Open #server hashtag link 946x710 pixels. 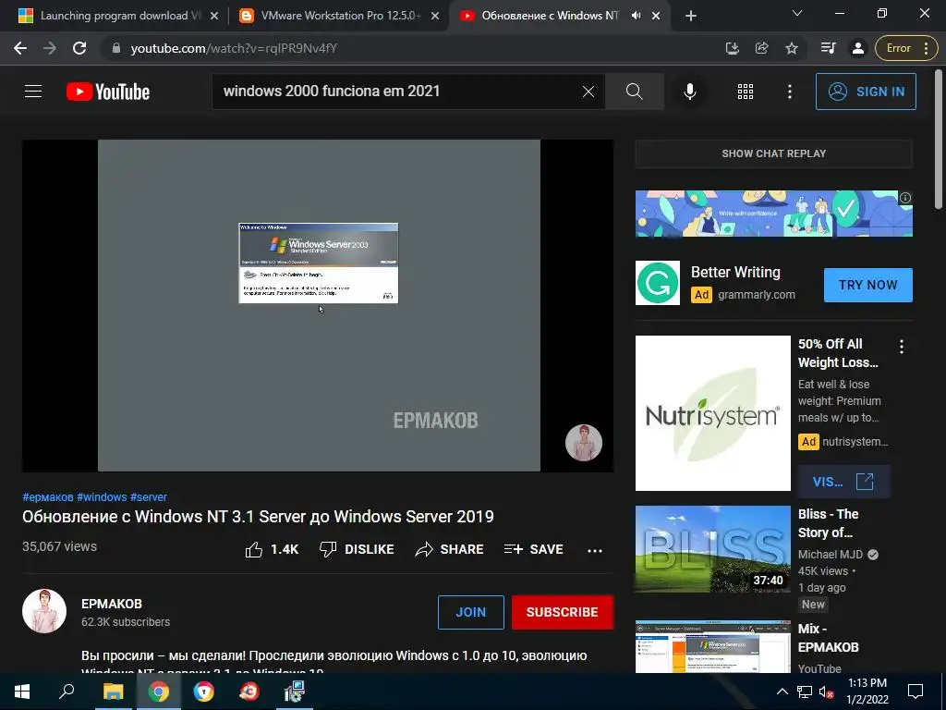tap(149, 496)
